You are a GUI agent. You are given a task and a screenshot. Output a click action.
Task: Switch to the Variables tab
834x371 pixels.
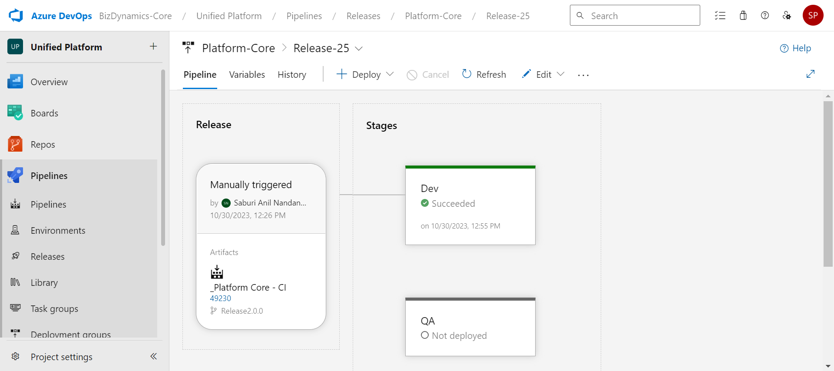tap(247, 75)
